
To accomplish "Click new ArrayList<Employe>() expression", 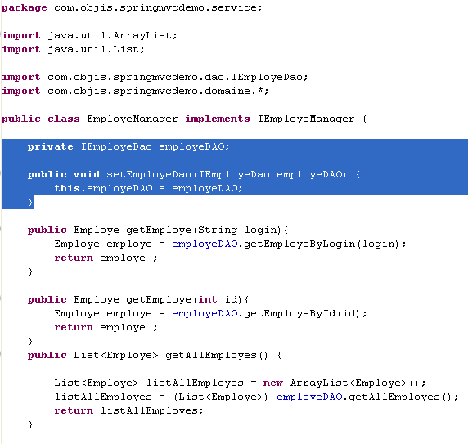I will pyautogui.click(x=341, y=383).
